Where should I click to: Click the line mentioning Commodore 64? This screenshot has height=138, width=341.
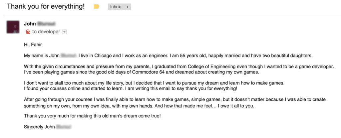point(142,72)
